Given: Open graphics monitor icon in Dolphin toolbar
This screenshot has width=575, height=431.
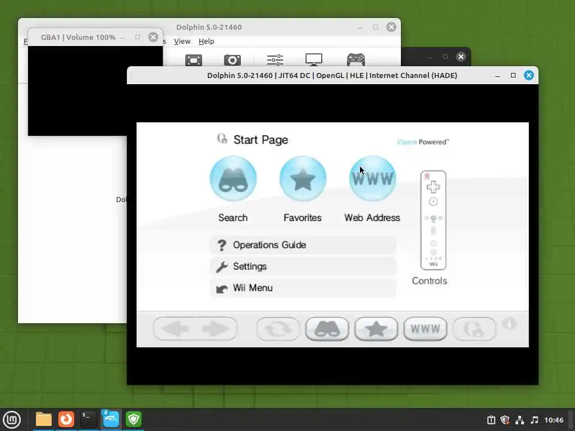Looking at the screenshot, I should tap(314, 59).
